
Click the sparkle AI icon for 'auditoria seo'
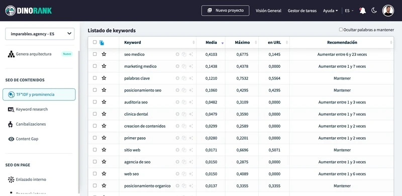[191, 102]
